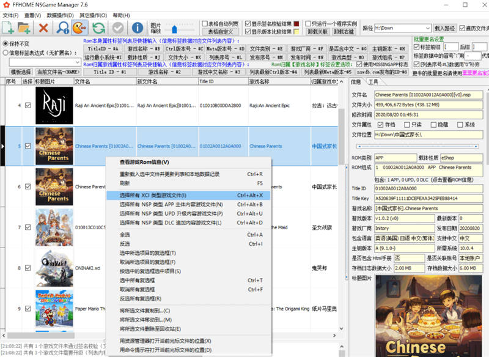Click the Pac-Man icon in toolbar
This screenshot has height=357, width=489.
tap(79, 28)
